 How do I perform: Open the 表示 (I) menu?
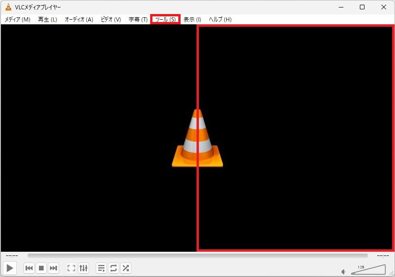tap(192, 19)
